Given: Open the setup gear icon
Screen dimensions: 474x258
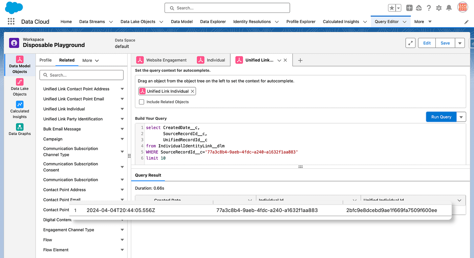Looking at the screenshot, I should [439, 8].
